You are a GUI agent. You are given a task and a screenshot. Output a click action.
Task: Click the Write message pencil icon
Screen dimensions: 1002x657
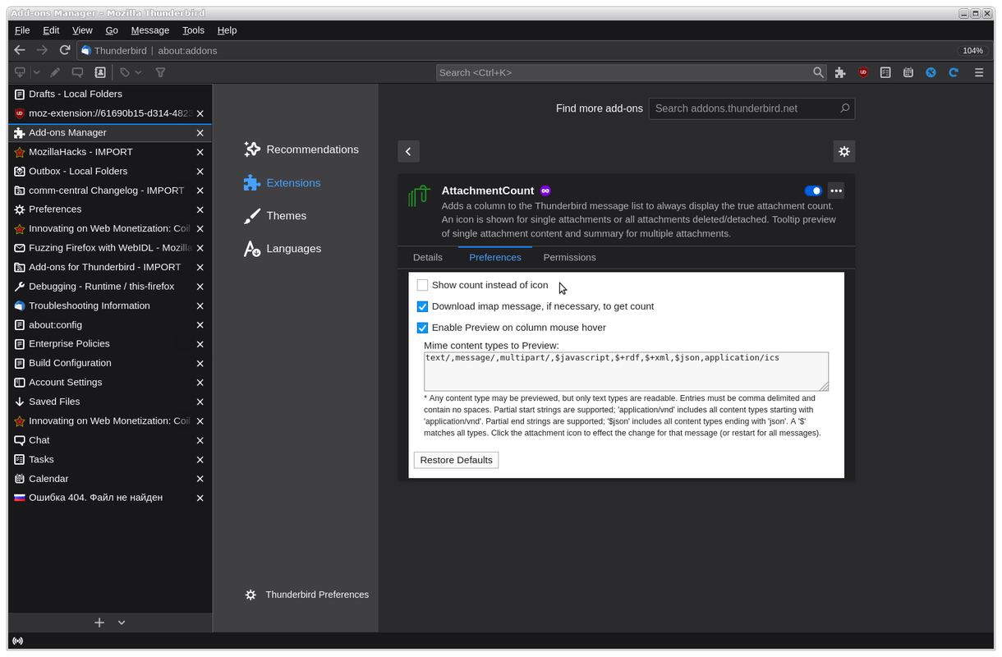[x=55, y=72]
